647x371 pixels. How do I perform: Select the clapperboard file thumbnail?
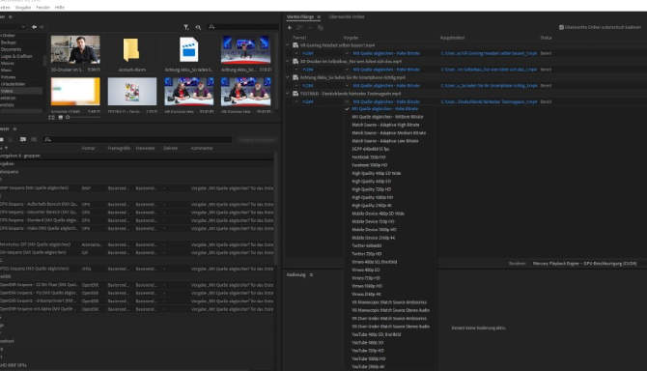(188, 49)
